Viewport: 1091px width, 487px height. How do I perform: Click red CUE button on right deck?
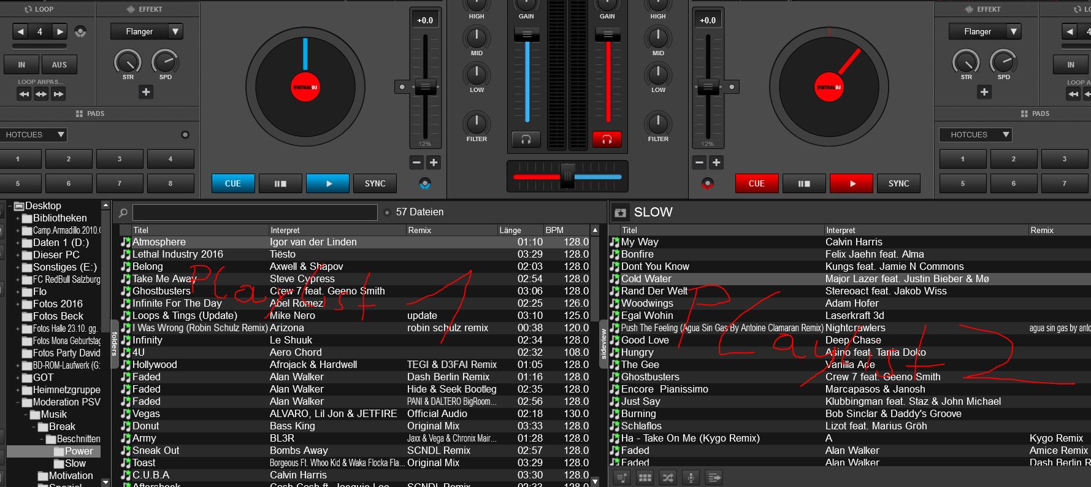tap(757, 183)
